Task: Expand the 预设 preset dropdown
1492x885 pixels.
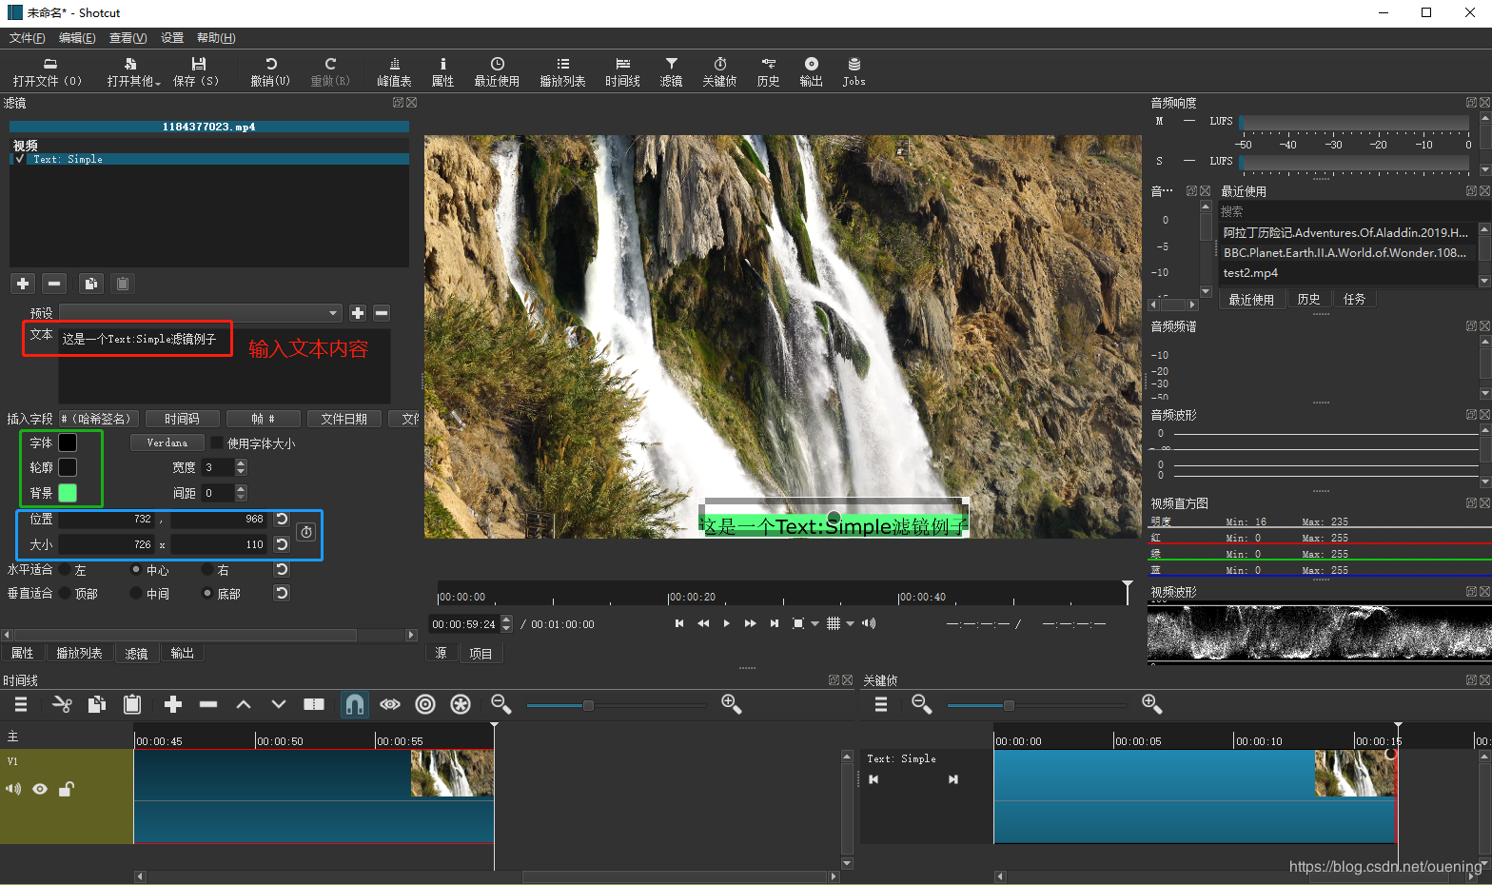Action: coord(332,313)
